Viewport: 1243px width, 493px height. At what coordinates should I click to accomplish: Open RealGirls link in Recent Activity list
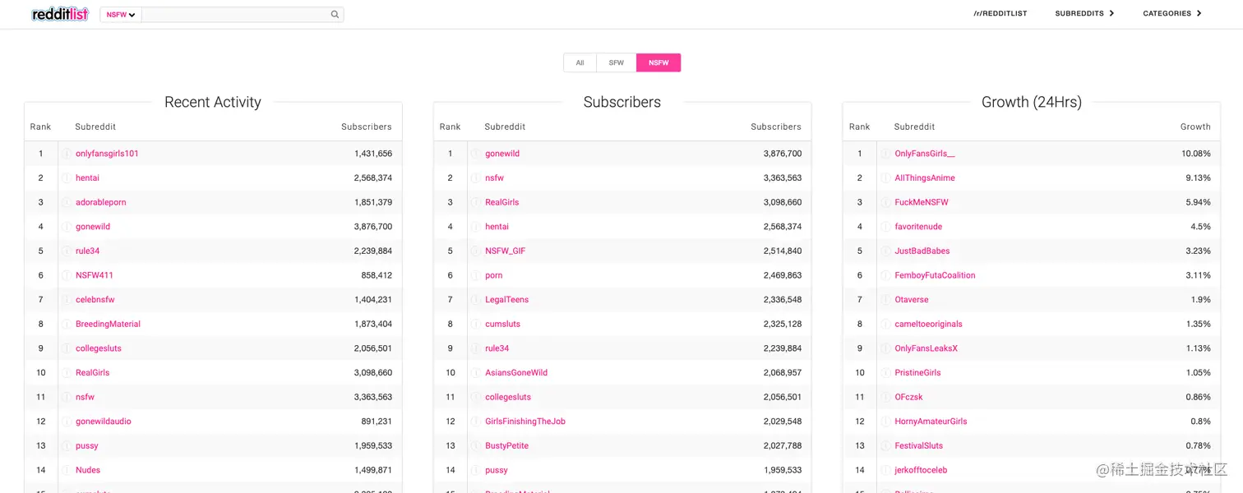coord(92,373)
